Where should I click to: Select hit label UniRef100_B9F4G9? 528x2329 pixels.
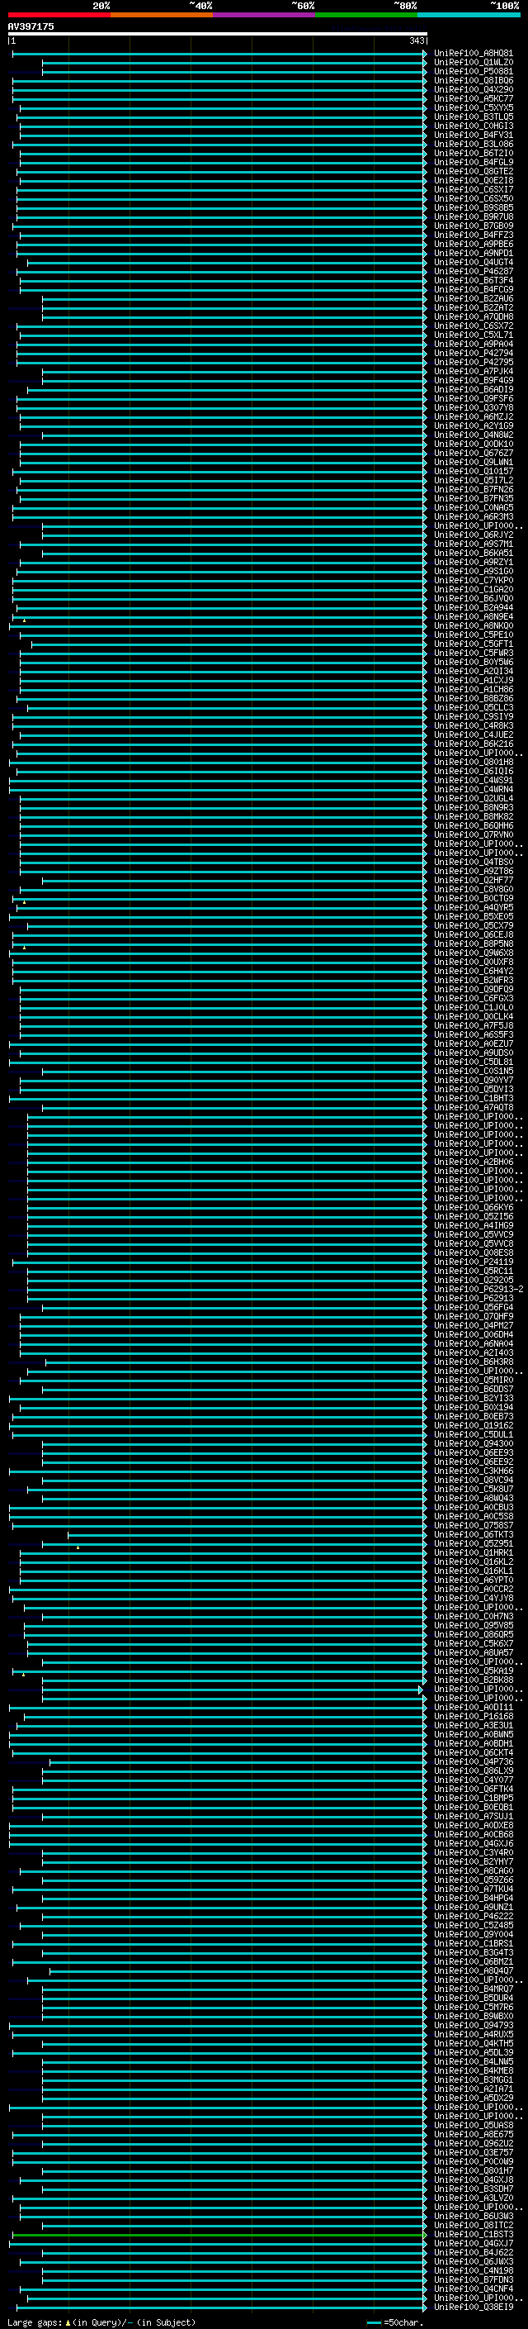pyautogui.click(x=473, y=380)
